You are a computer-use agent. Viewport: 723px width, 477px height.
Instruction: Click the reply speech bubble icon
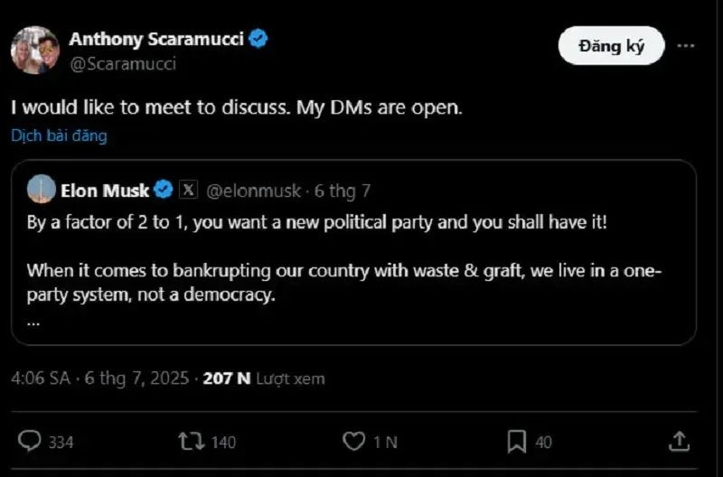point(29,441)
